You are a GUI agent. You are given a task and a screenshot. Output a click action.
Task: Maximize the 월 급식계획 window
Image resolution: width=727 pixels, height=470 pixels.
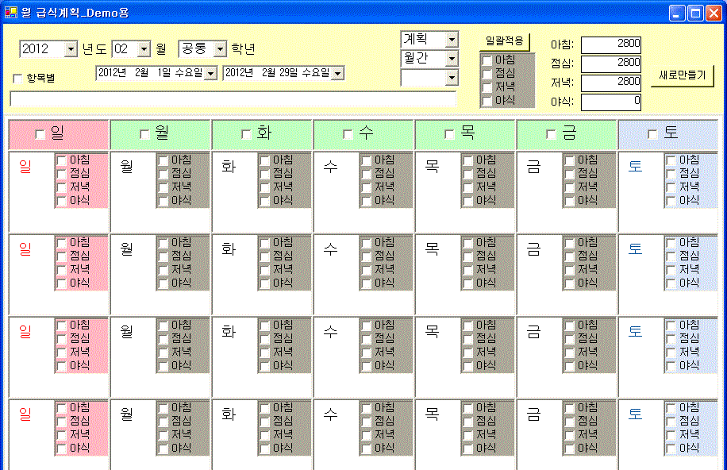click(x=695, y=13)
